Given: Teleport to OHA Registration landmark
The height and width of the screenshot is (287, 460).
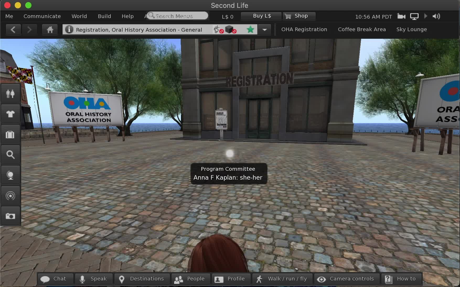Looking at the screenshot, I should [x=304, y=29].
